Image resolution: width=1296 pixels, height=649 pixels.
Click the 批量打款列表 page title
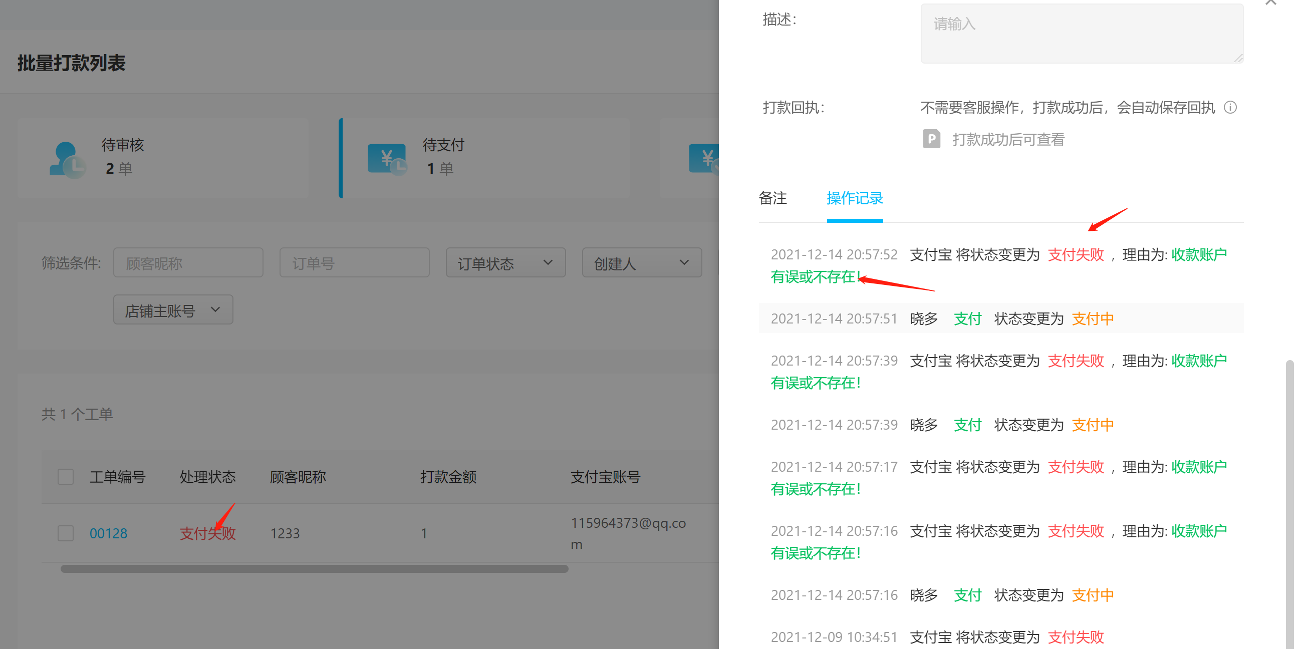[x=72, y=63]
